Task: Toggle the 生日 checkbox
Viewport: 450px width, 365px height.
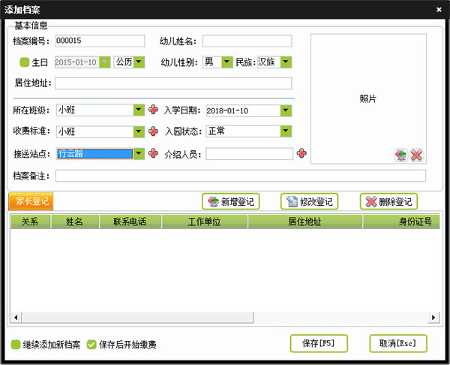Action: tap(24, 62)
